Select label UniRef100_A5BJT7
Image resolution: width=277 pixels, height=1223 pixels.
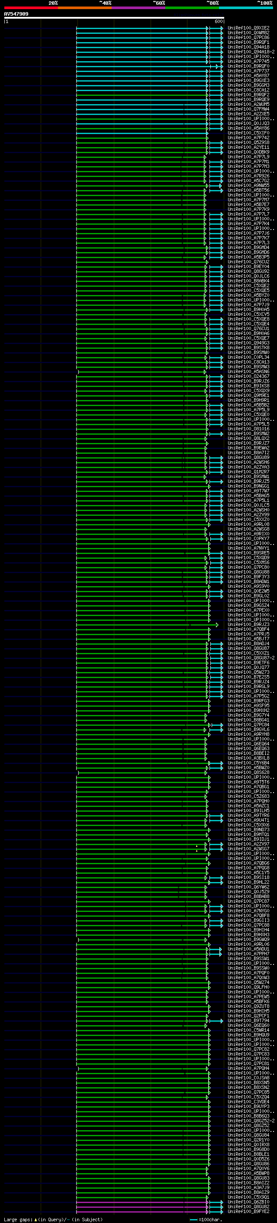coord(248,639)
